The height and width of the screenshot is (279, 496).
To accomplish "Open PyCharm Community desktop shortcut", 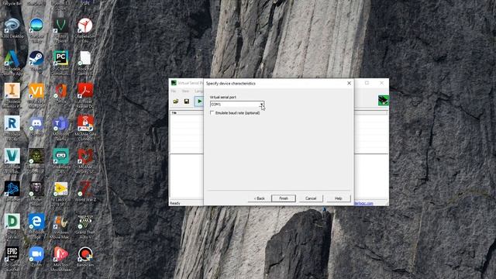I will tap(60, 64).
